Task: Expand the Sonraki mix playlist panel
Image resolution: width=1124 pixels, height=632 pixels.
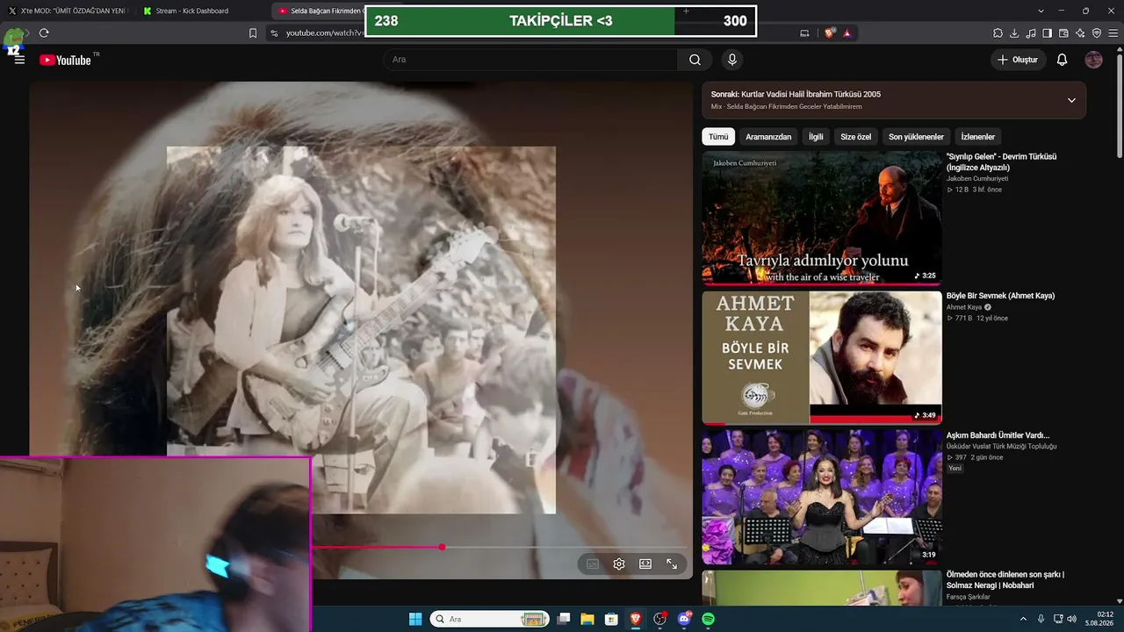Action: (1071, 100)
